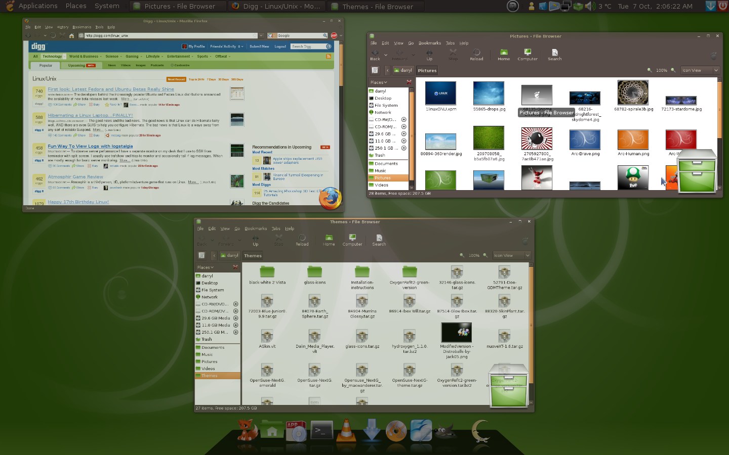The image size is (729, 455).
Task: Expand Places selector in Themes sidebar
Action: tap(206, 267)
